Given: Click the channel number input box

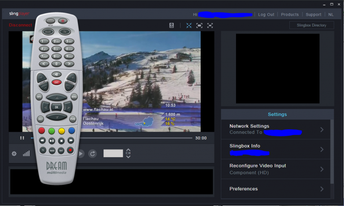Looking at the screenshot, I should pyautogui.click(x=113, y=153).
